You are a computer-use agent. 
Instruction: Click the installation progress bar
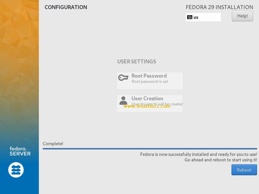[x=150, y=149]
